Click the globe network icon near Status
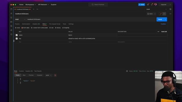Image resolution: width=182 pixels, height=102 pixels. [x=127, y=71]
